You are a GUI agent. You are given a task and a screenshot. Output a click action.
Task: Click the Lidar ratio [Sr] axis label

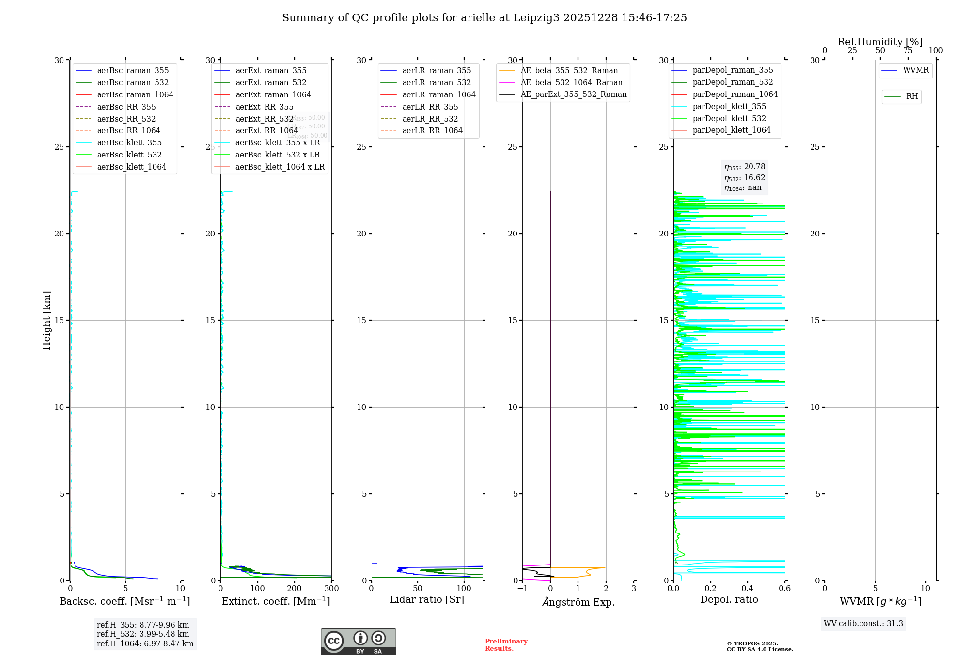pos(426,599)
